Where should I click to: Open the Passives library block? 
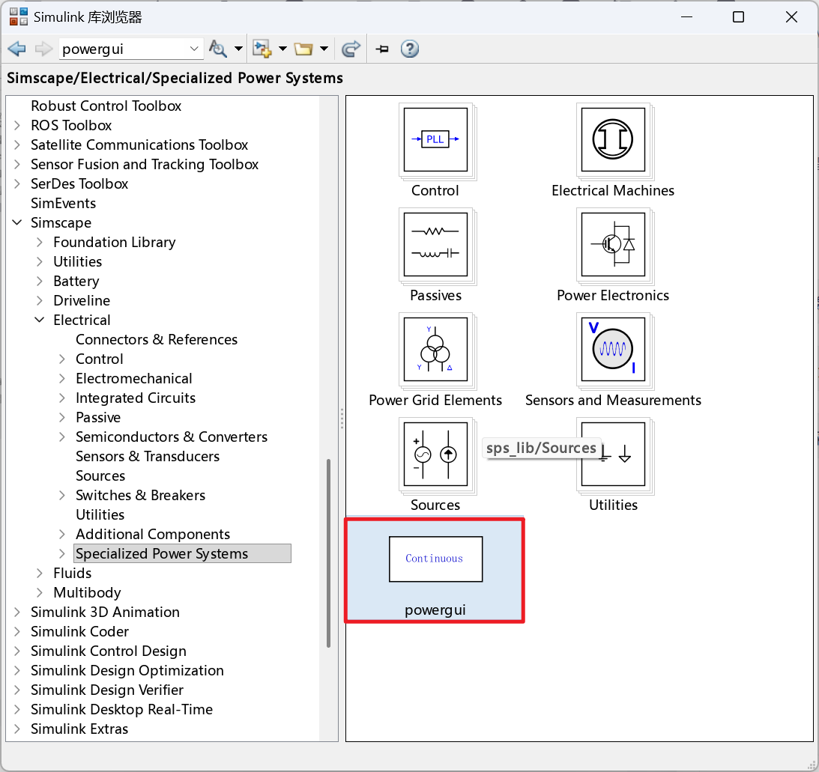click(x=435, y=245)
